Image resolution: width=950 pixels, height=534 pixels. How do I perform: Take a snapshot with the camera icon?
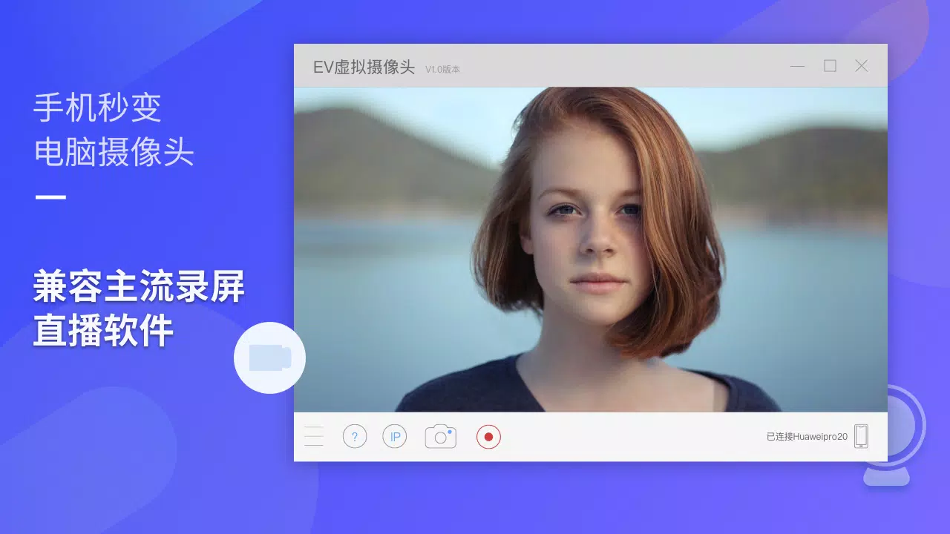[440, 436]
